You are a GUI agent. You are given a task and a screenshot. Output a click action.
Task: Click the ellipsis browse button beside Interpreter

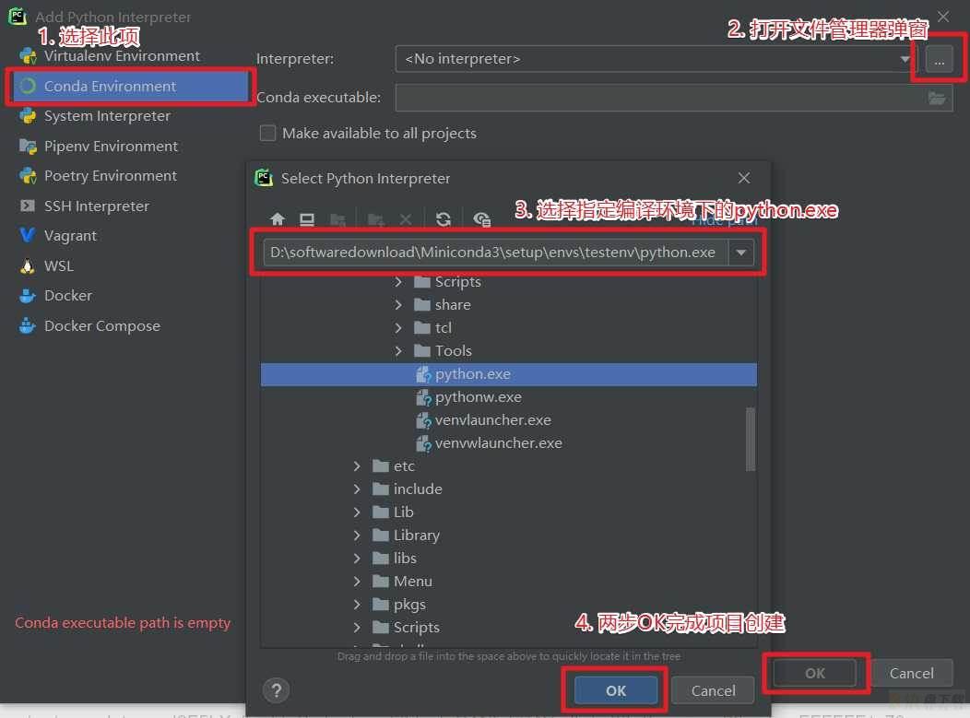[939, 60]
